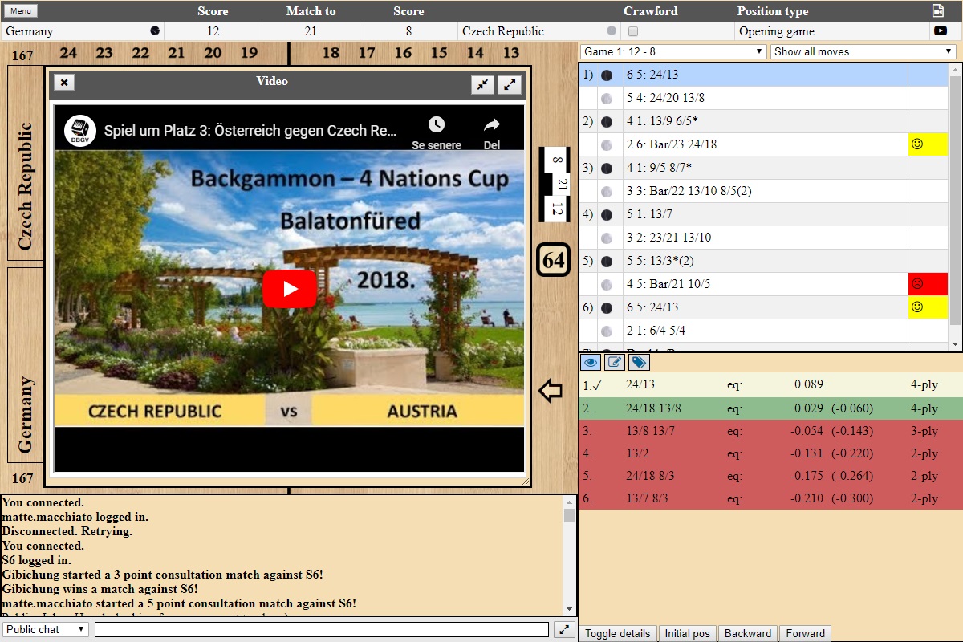963x642 pixels.
Task: Click the Se senere clock icon
Action: 436,125
